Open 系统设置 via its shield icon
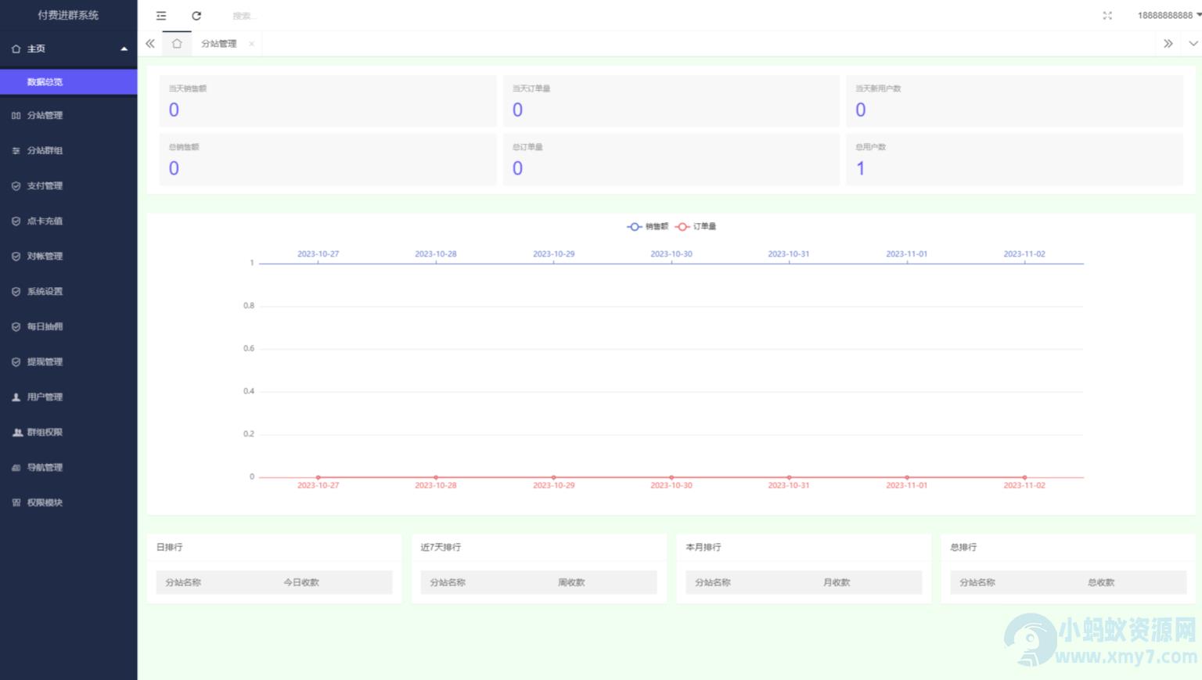The image size is (1202, 680). point(16,292)
